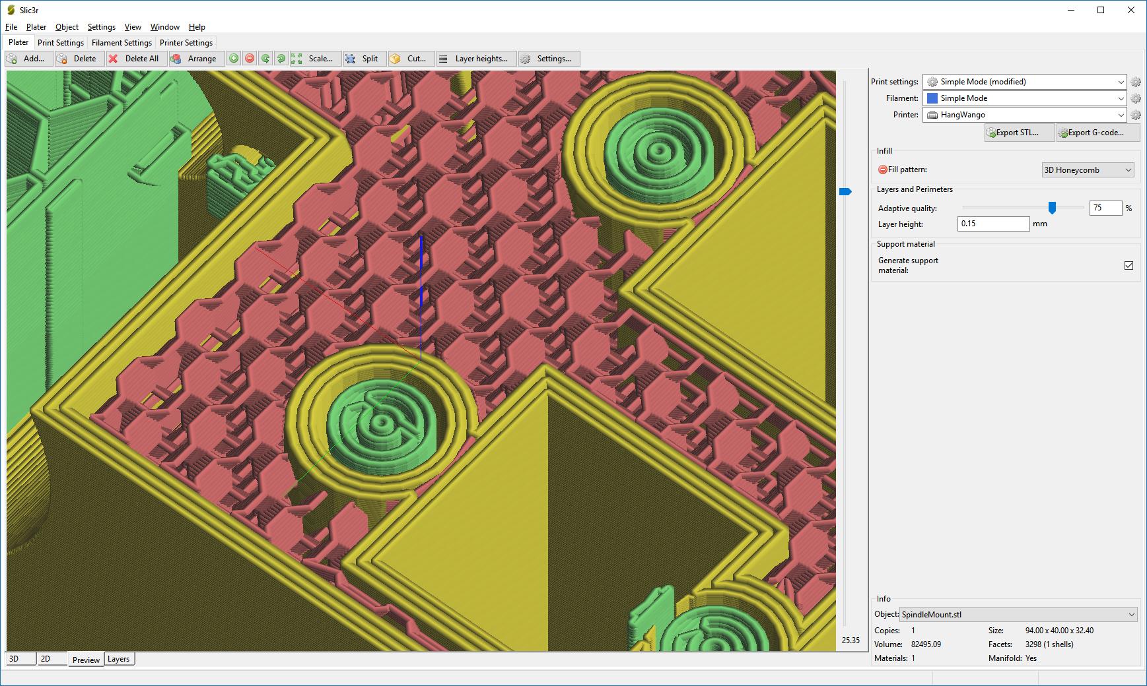Open the File menu

point(11,27)
